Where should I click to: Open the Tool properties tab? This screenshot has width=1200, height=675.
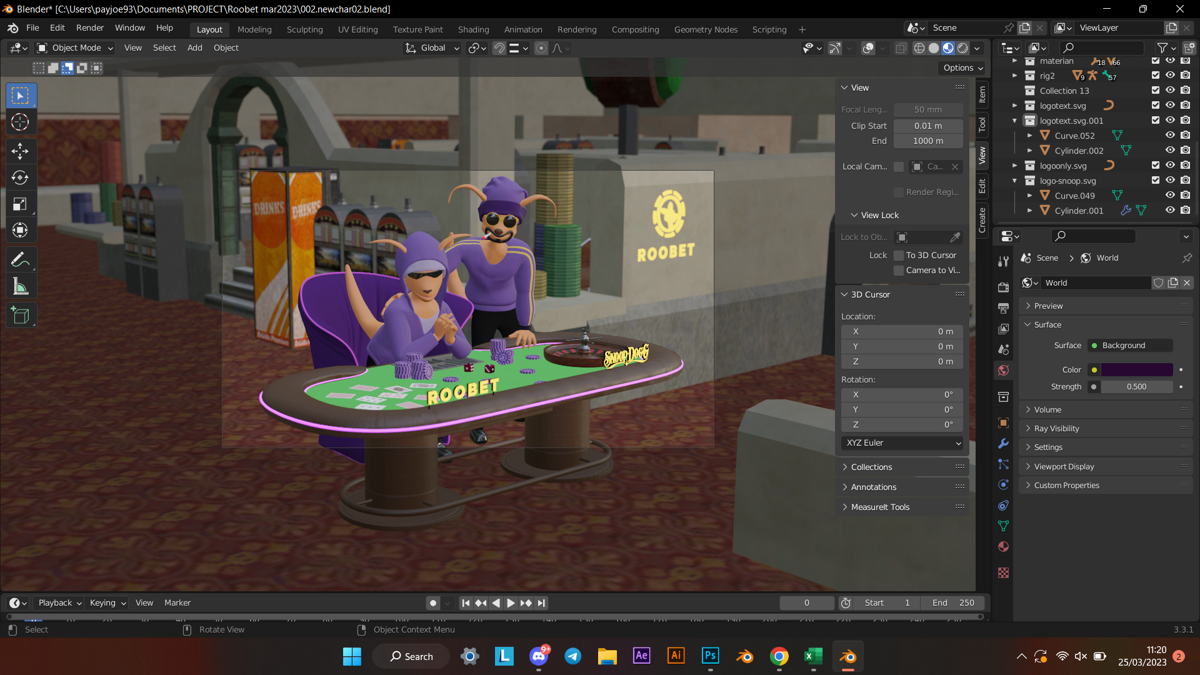click(x=1003, y=261)
